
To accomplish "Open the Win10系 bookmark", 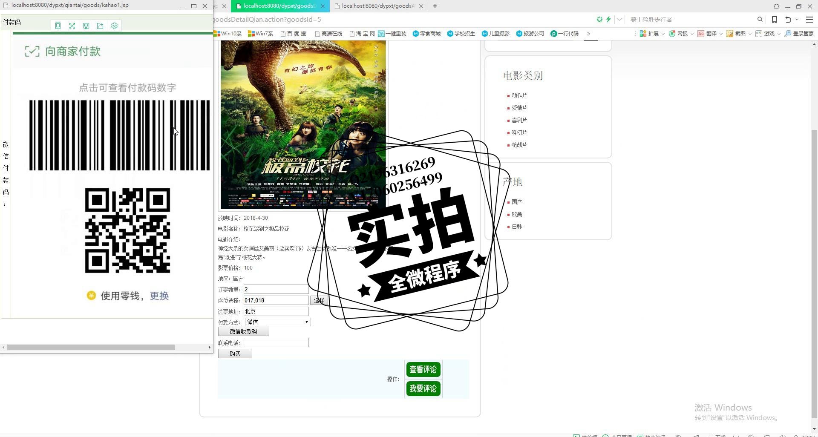I will [228, 34].
